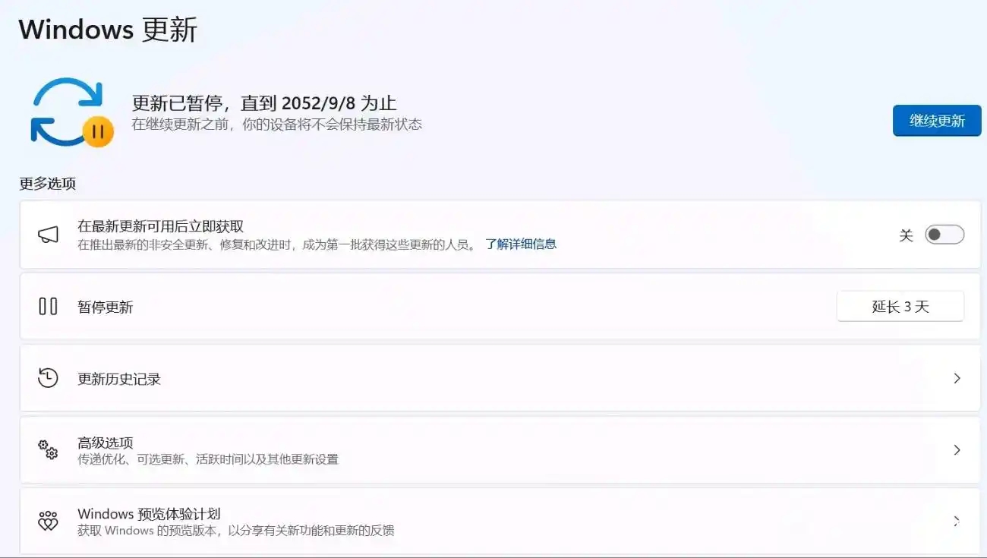Click the gears icon beside 高级选项
Image resolution: width=987 pixels, height=558 pixels.
(48, 449)
